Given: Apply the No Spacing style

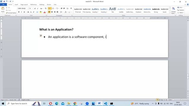Looking at the screenshot, I should point(87,11).
